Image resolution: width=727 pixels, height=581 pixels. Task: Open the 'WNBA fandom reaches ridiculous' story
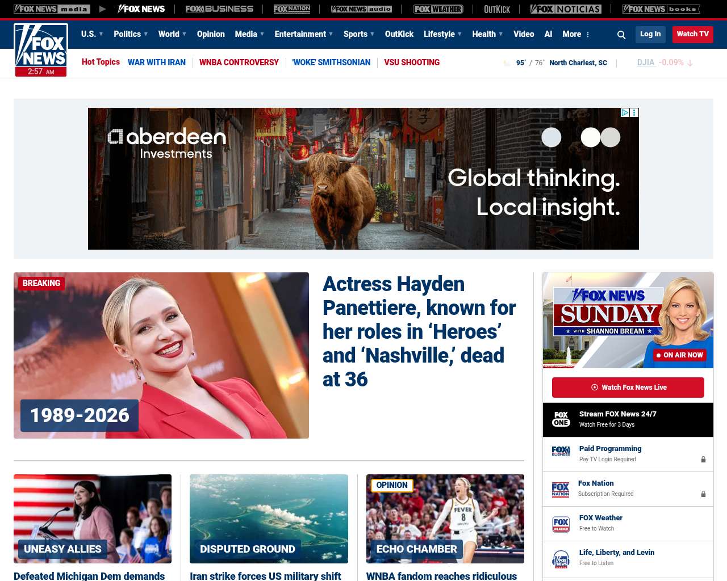441,576
